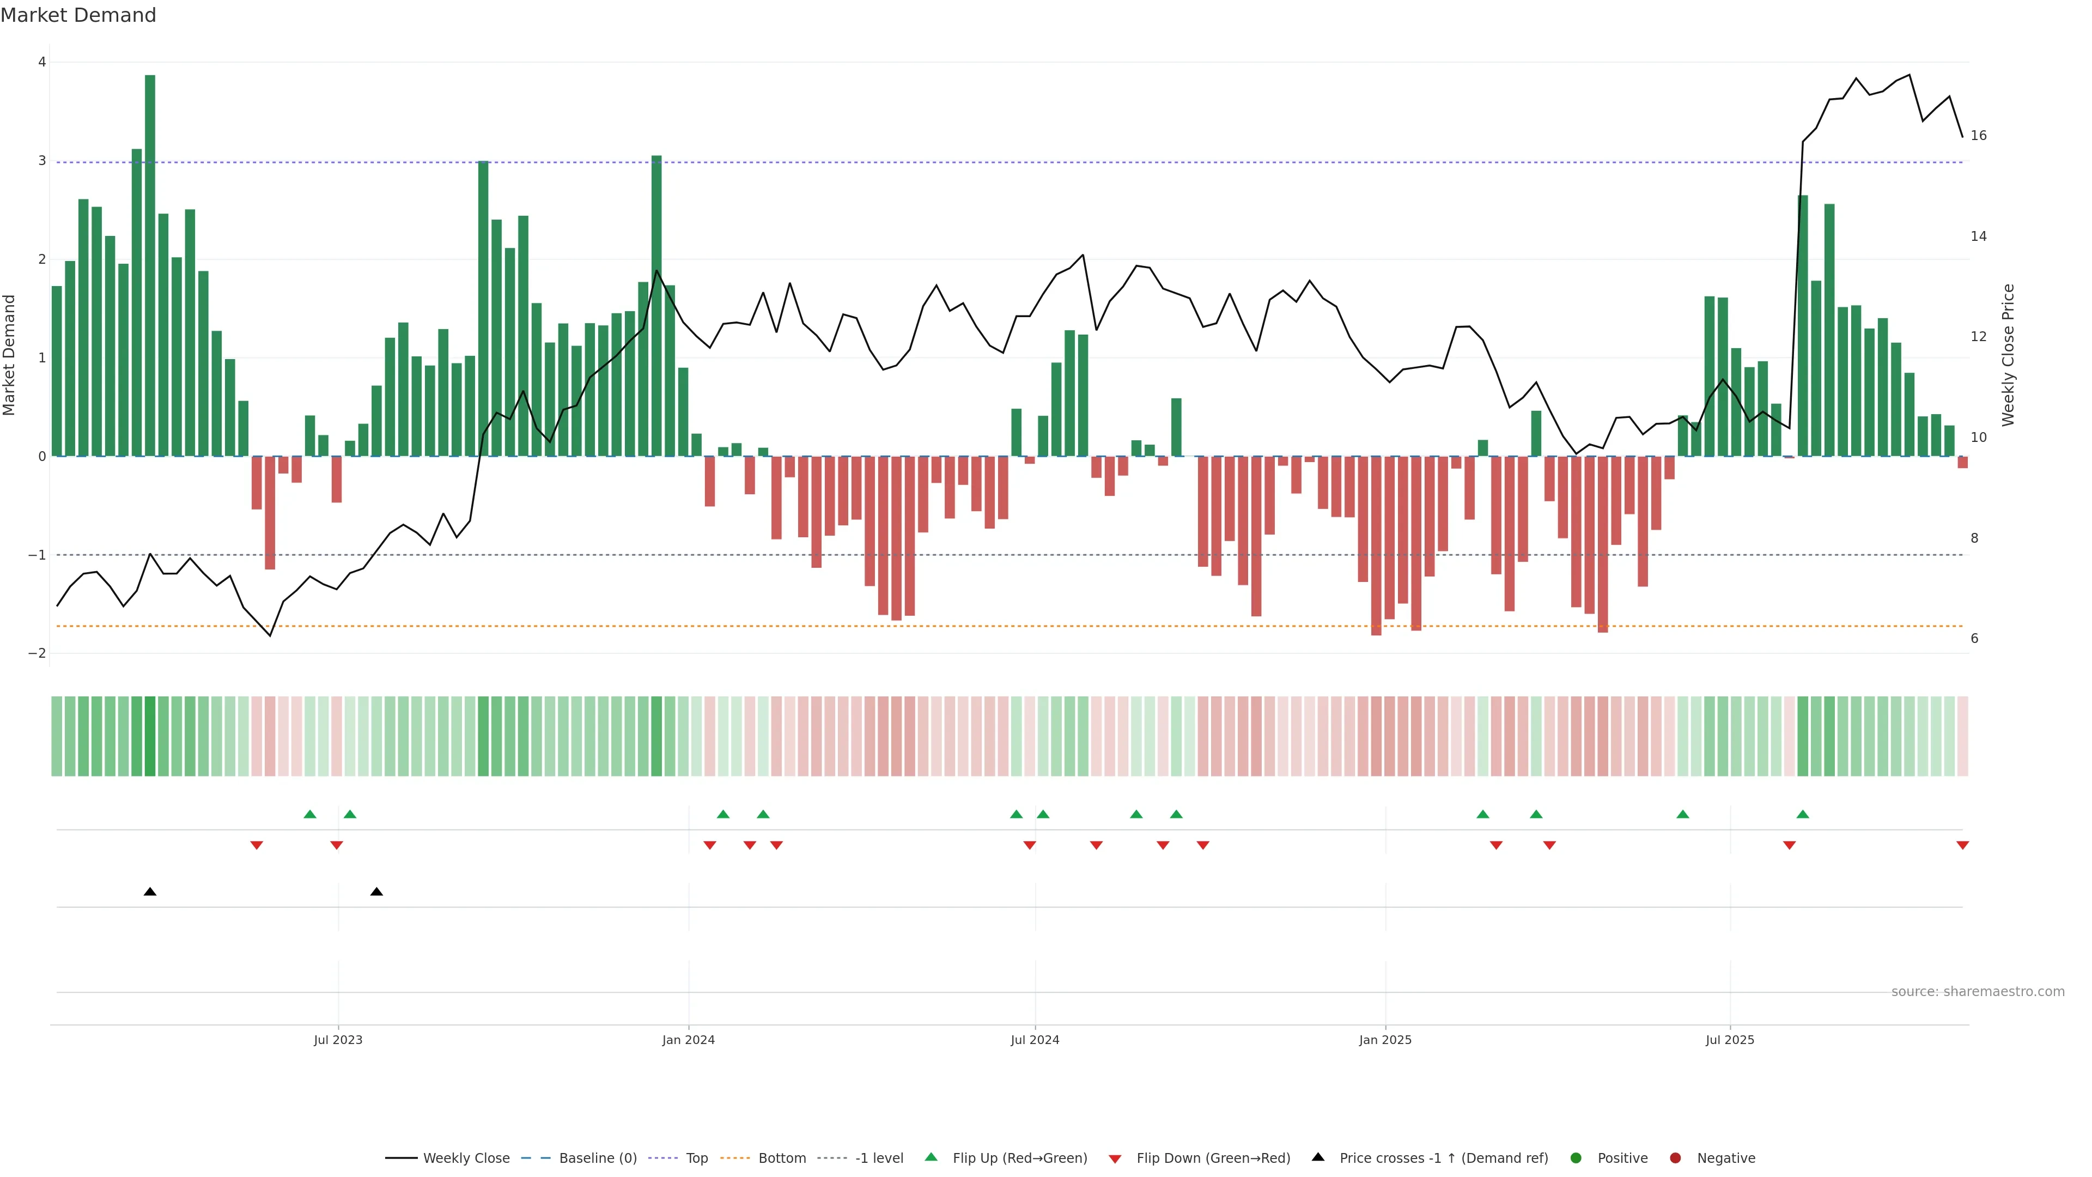Click the black Price crosses -1 legend triangle
The image size is (2092, 1177).
[x=1318, y=1157]
